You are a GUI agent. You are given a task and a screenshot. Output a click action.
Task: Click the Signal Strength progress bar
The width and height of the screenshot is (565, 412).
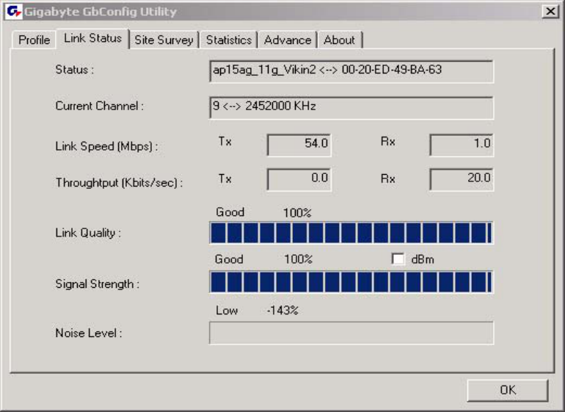tap(351, 282)
